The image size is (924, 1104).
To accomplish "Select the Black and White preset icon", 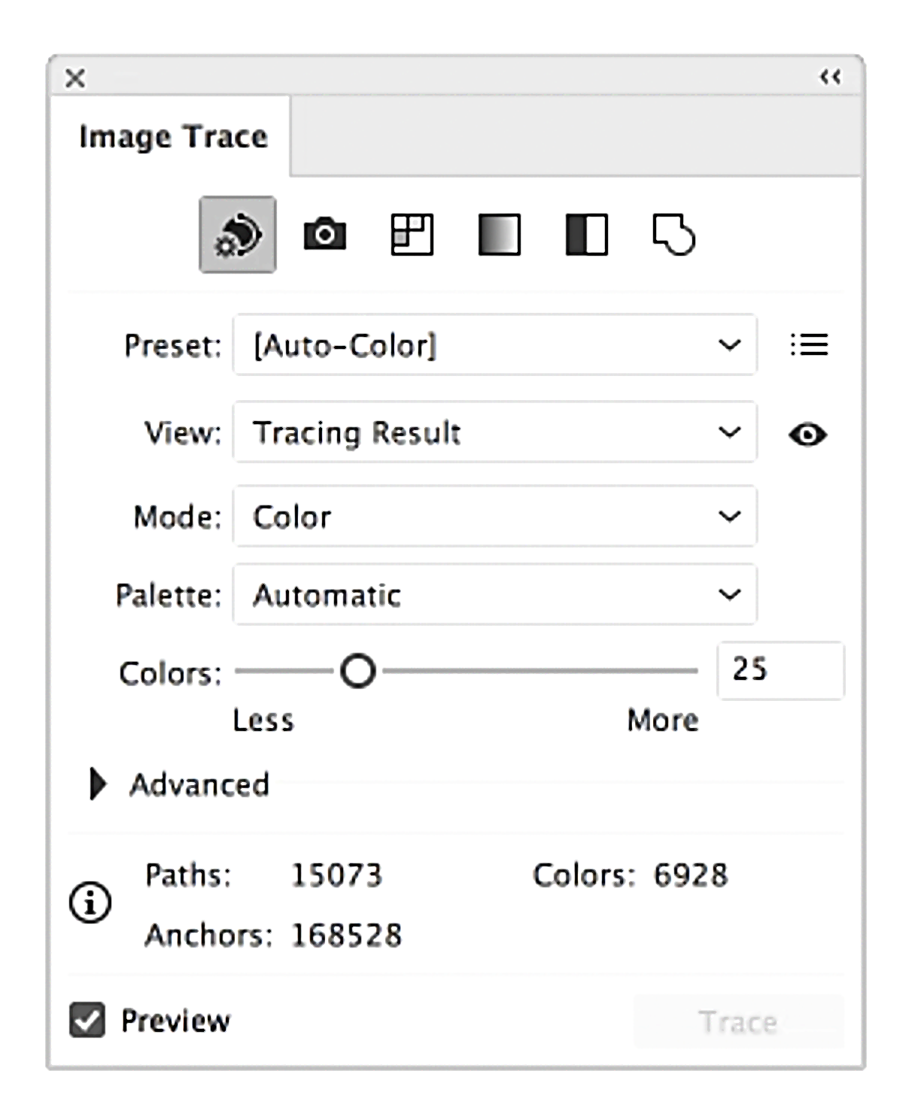I will 586,235.
